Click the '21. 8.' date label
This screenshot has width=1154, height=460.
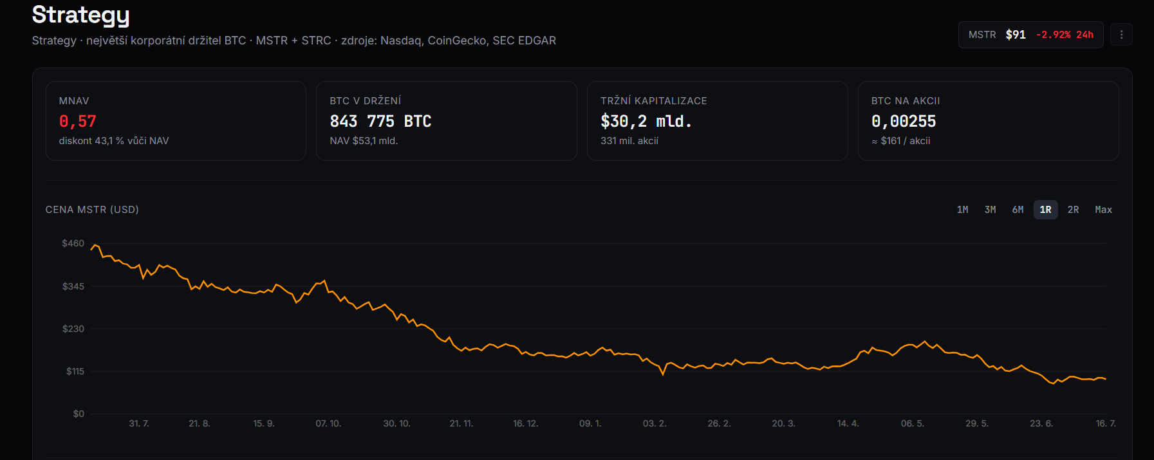coord(200,423)
